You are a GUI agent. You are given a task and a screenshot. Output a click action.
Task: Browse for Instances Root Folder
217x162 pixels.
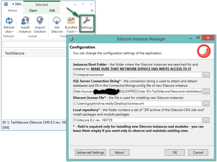(206, 75)
